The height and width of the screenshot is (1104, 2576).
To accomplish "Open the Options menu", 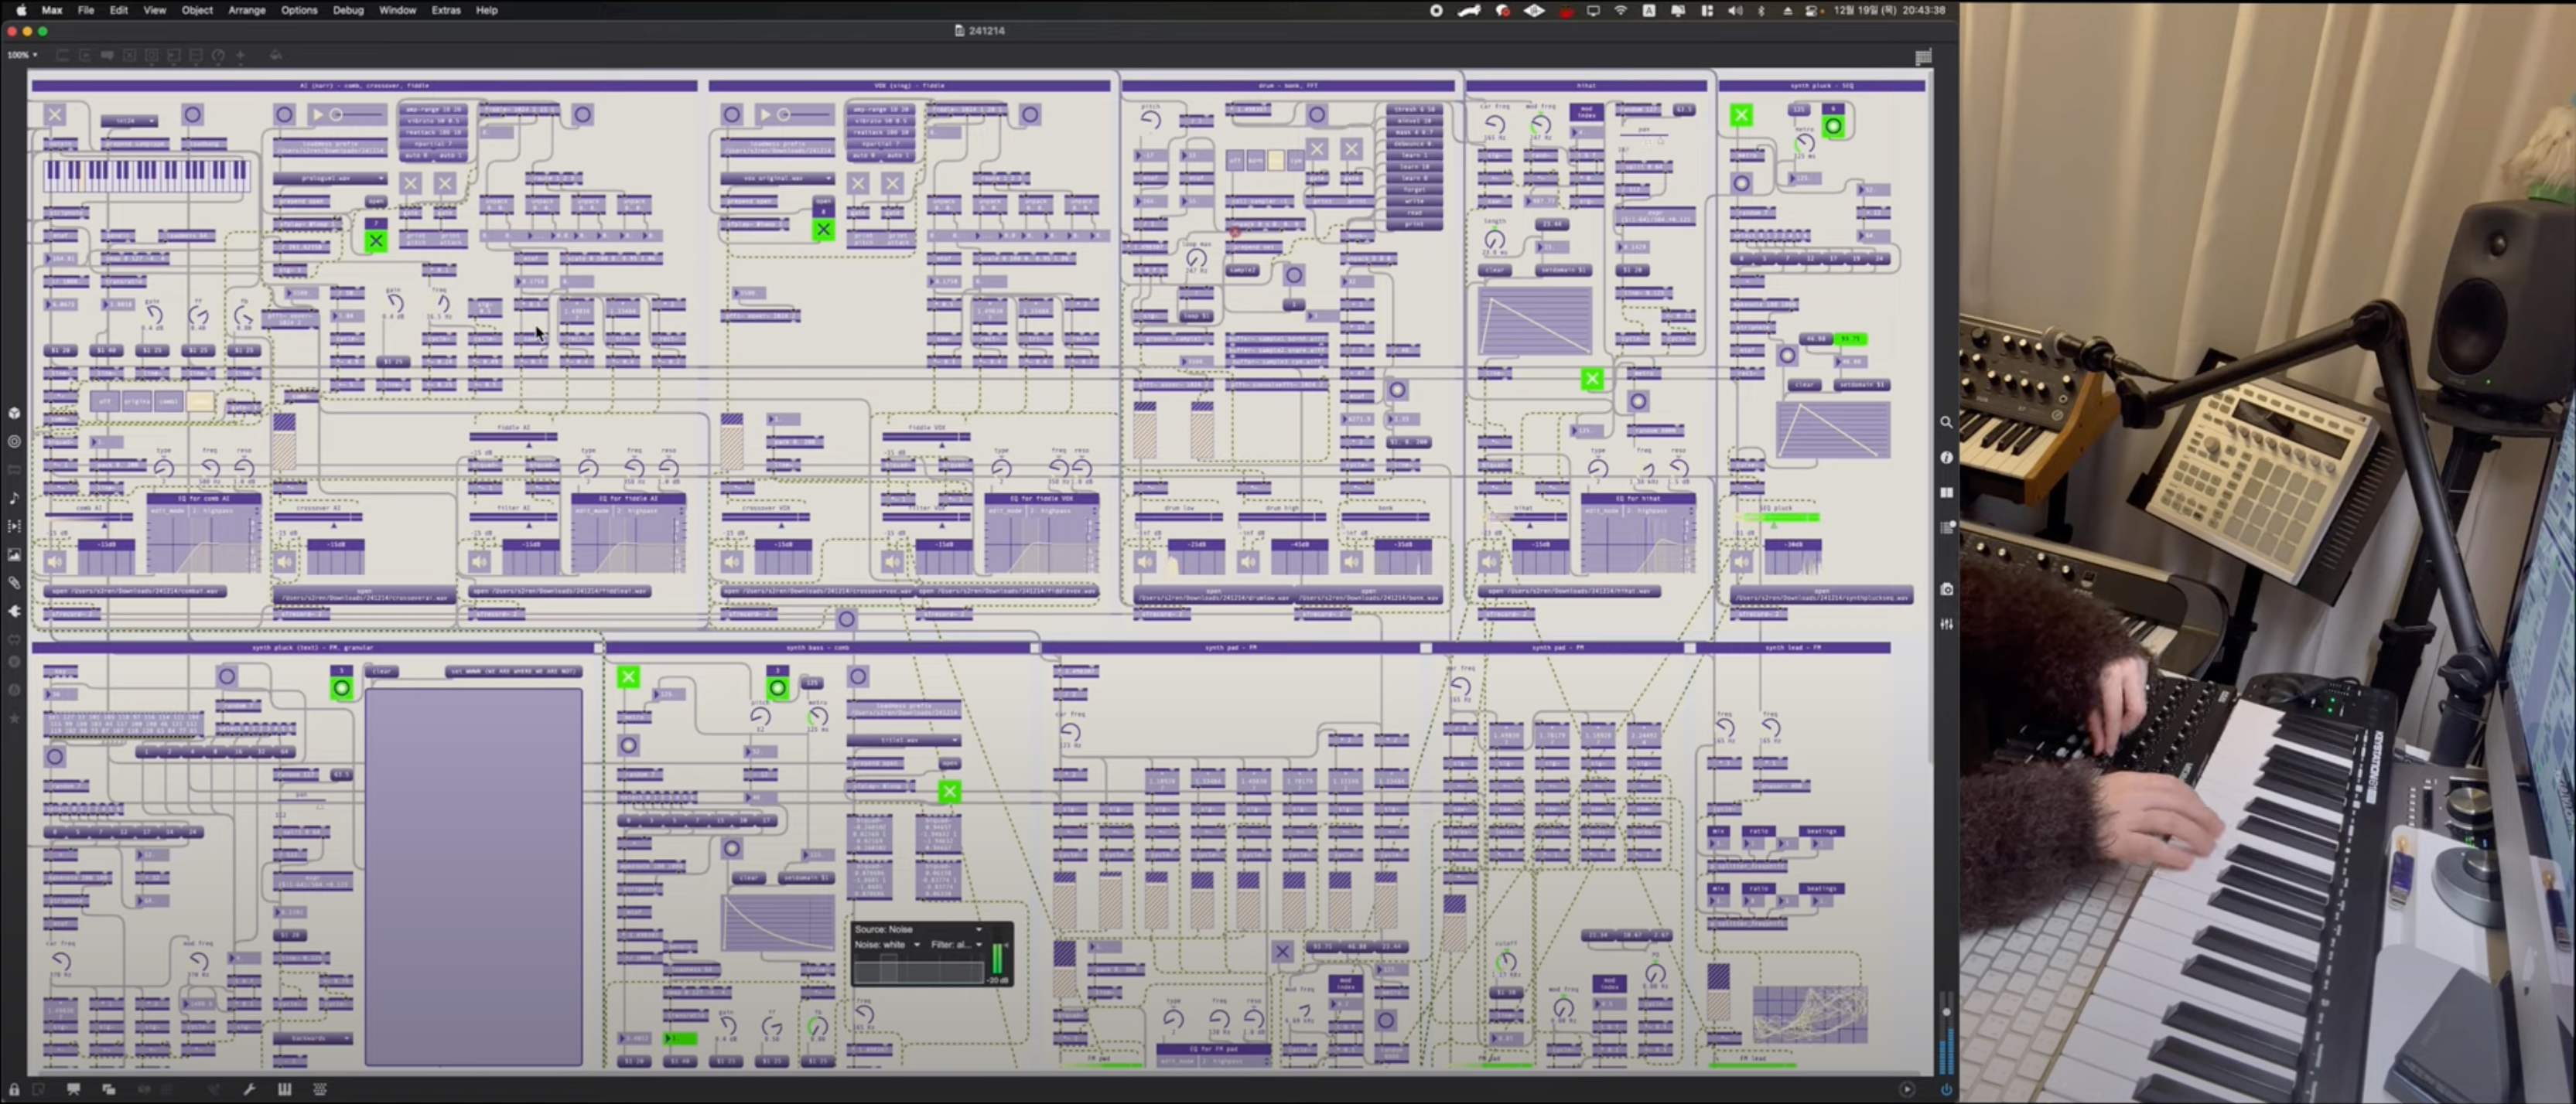I will [299, 10].
